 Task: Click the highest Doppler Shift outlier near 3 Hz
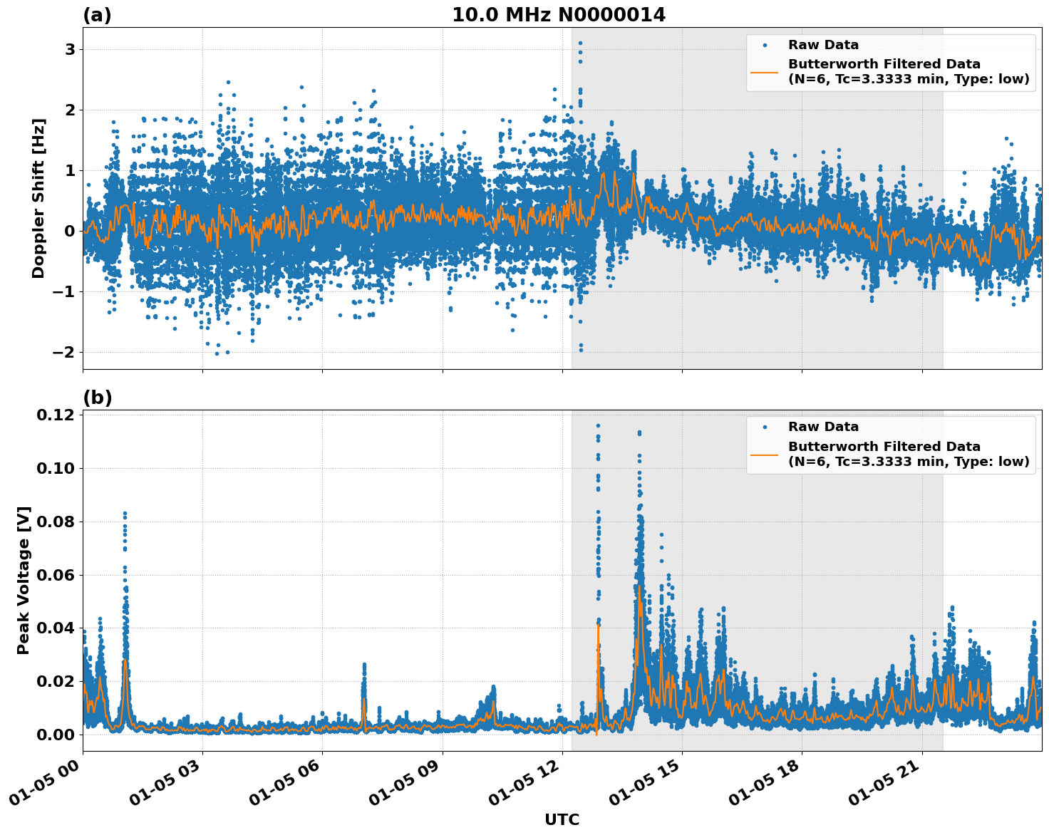(x=579, y=41)
